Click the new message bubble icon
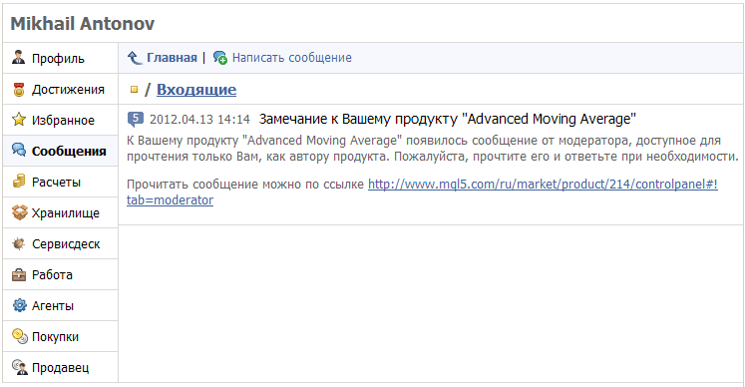This screenshot has width=745, height=387. pos(220,58)
